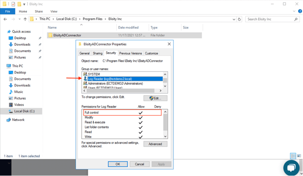Viewport: 303px width, 176px height.
Task: Open the Home ribbon tab
Action: coord(23,11)
